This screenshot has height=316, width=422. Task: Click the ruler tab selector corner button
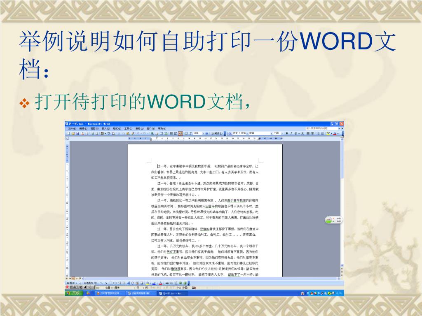click(67, 138)
